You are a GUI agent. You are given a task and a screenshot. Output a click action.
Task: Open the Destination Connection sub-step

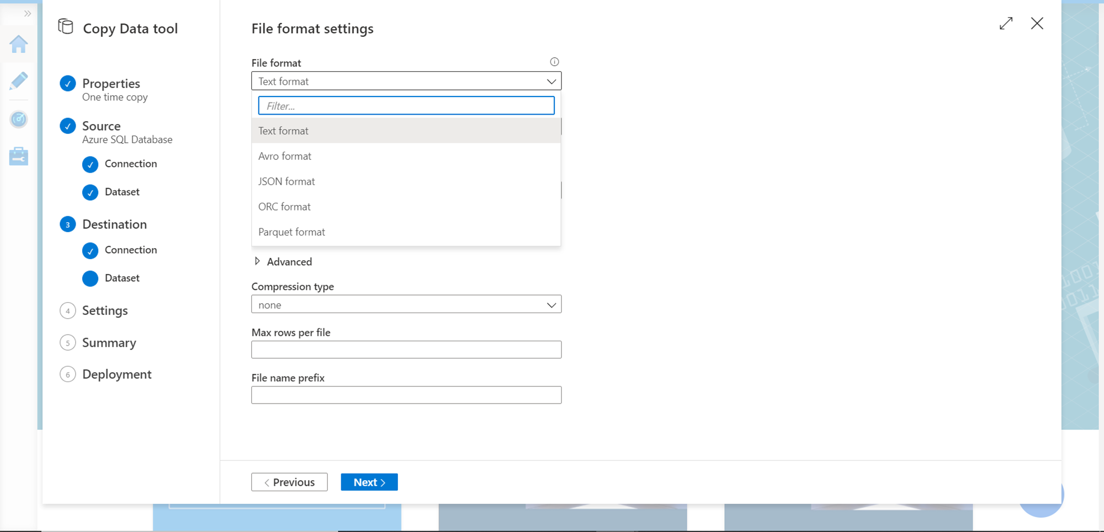click(x=131, y=250)
